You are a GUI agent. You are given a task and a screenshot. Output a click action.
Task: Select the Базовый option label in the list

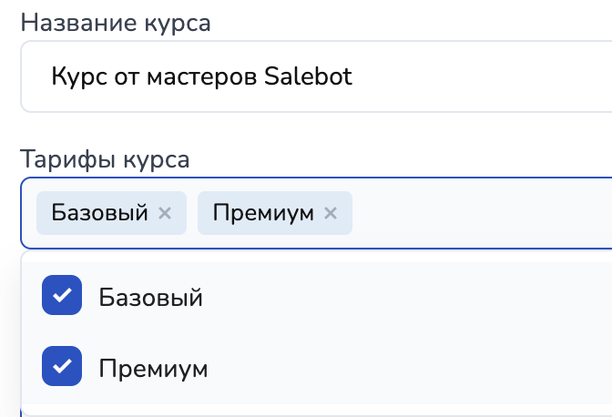pyautogui.click(x=150, y=298)
